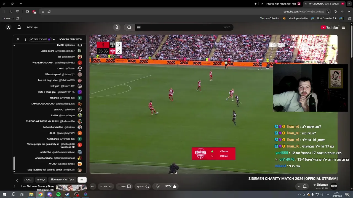Click the magnifier search button

[129, 27]
